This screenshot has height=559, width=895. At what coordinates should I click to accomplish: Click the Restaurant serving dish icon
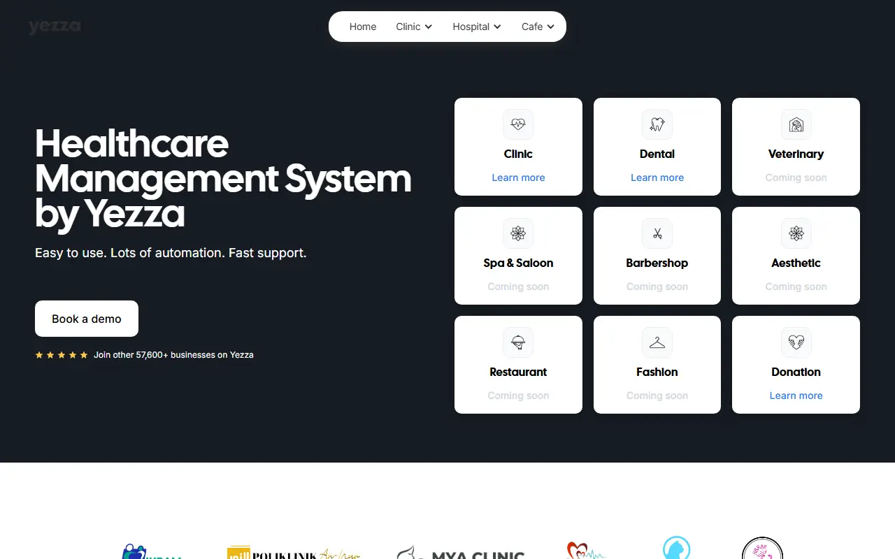[518, 342]
